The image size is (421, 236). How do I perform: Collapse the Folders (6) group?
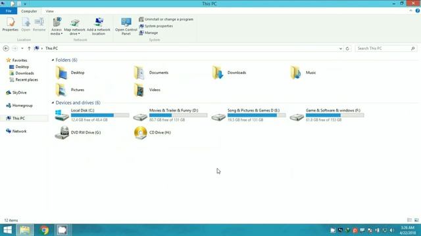53,60
